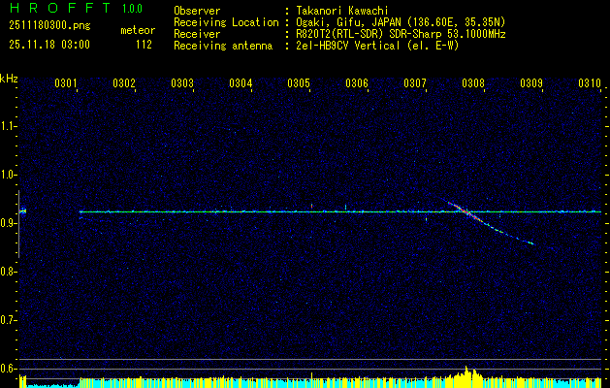Click the 0305 time marker
Screen dimensions: 610x388
(x=299, y=82)
